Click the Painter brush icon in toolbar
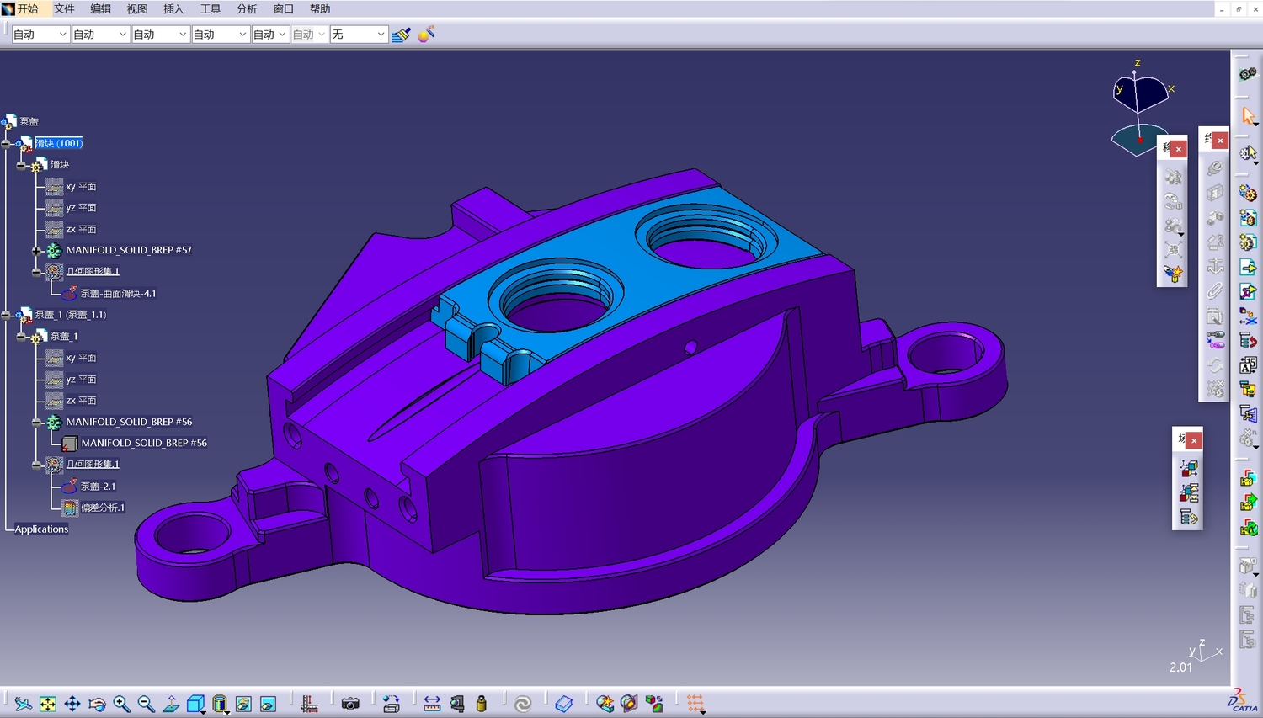This screenshot has height=718, width=1263. click(x=402, y=35)
